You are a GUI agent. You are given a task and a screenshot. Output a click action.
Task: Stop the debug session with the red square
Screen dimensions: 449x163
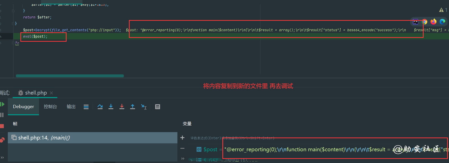(2, 126)
